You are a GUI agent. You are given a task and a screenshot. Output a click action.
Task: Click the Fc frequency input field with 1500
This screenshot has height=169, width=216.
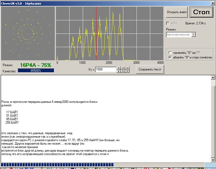click(x=106, y=69)
